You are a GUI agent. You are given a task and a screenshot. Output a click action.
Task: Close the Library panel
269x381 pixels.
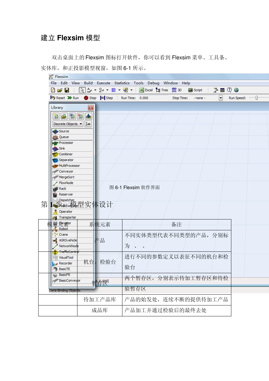coord(91,108)
